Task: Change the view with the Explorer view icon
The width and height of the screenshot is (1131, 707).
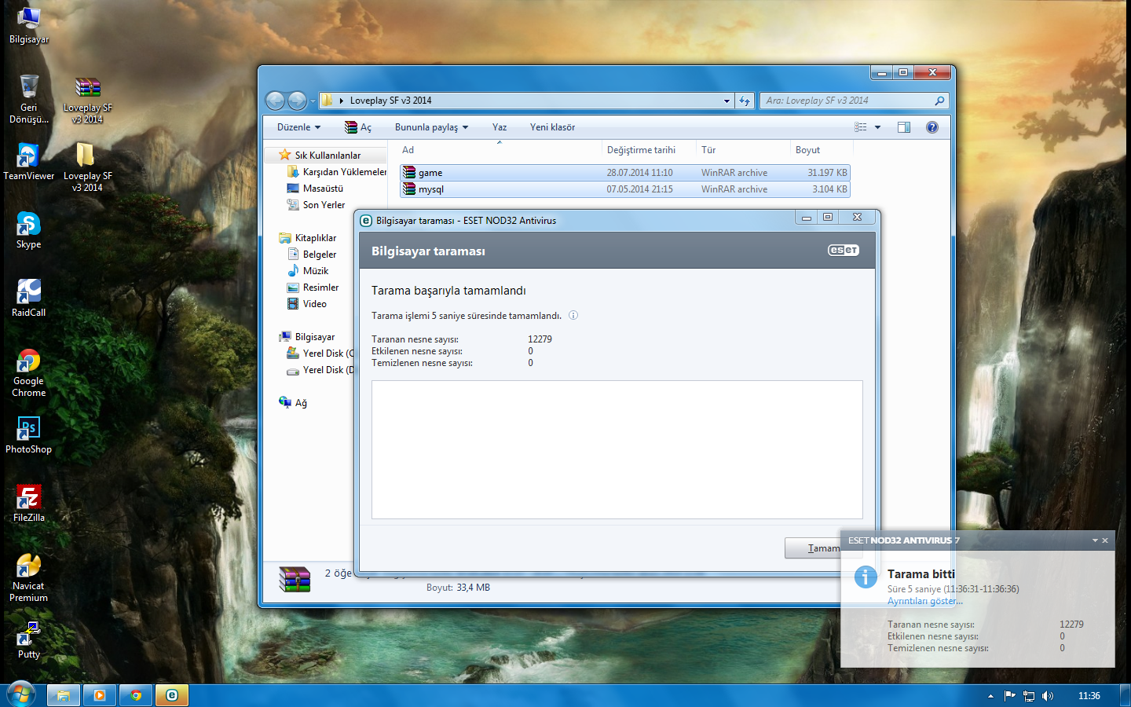Action: pos(861,127)
